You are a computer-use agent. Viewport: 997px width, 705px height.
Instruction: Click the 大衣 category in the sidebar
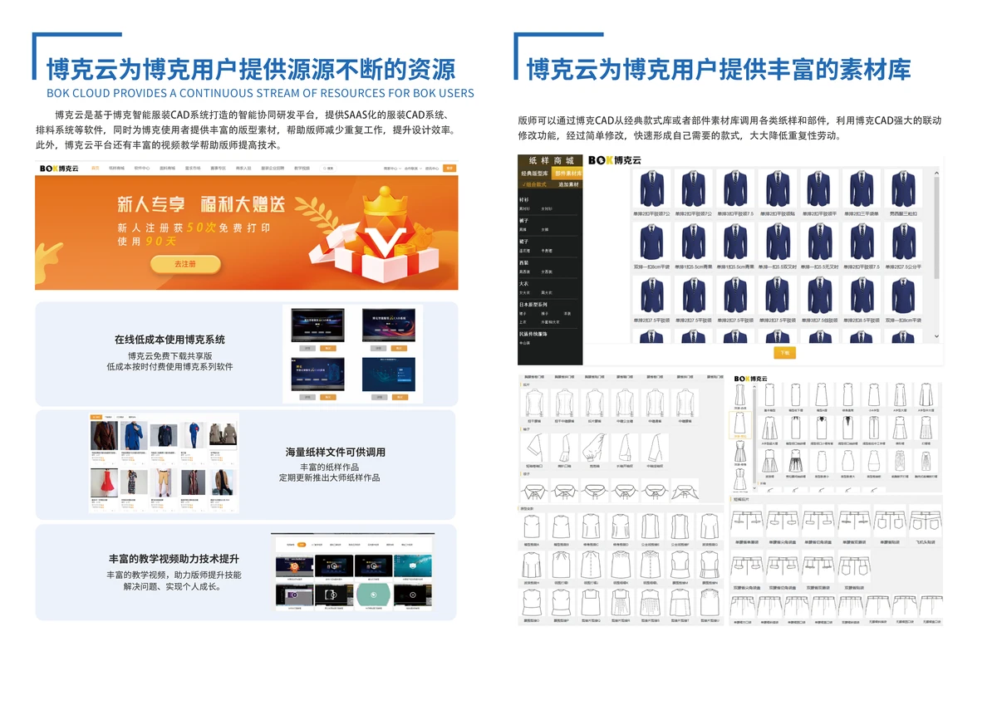[523, 284]
